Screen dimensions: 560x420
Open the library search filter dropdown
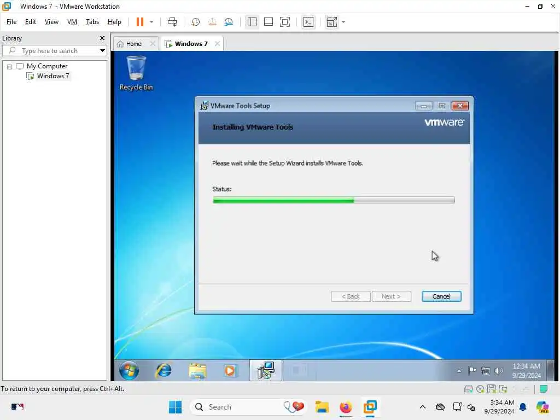pos(102,51)
